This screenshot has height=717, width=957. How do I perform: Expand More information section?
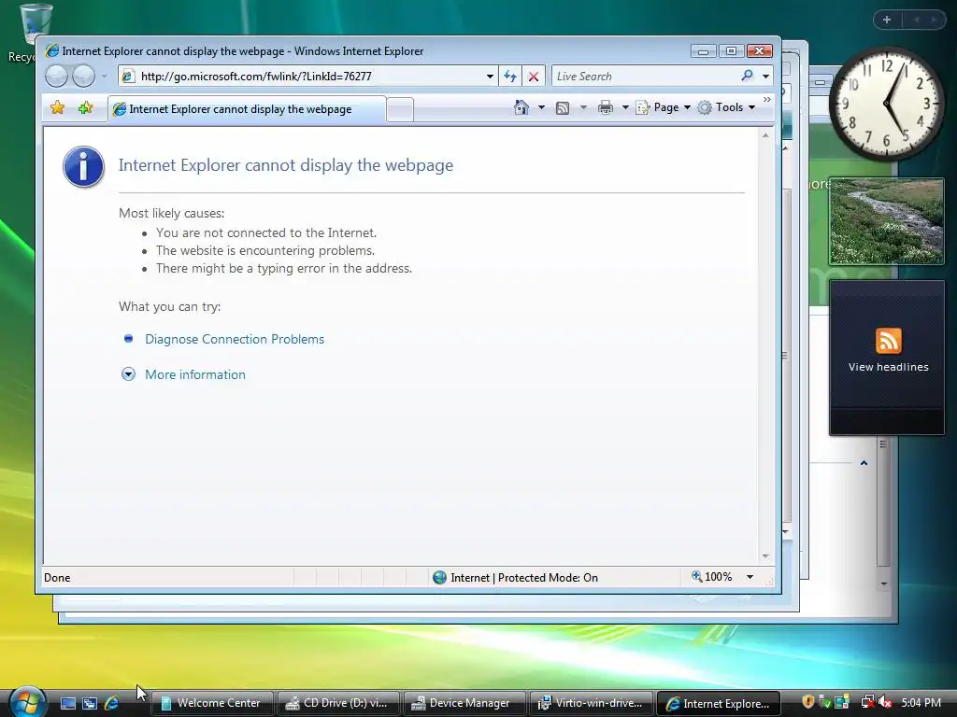(x=128, y=374)
